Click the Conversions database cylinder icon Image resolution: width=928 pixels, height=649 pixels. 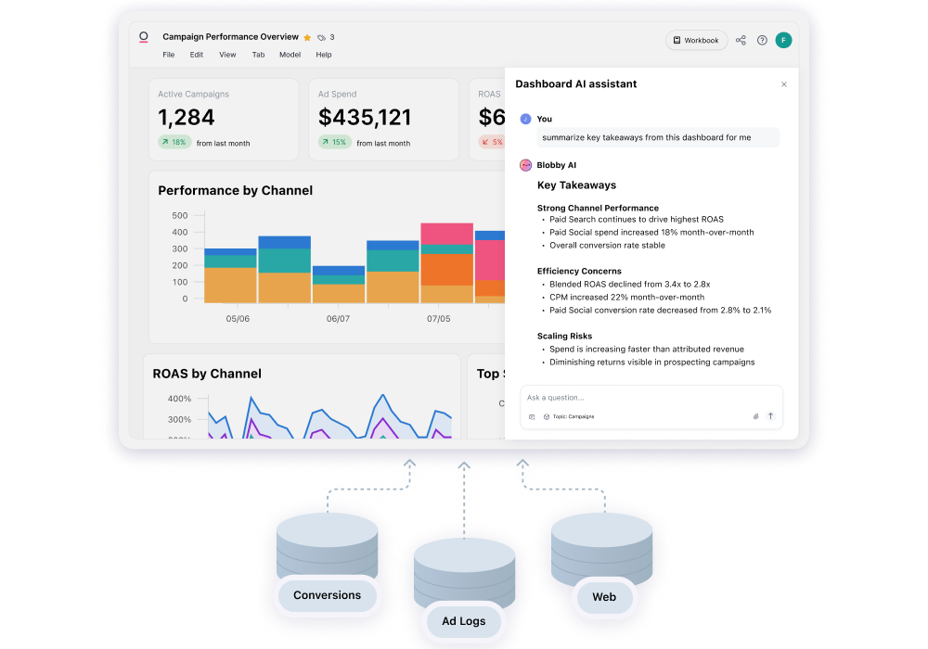[328, 545]
